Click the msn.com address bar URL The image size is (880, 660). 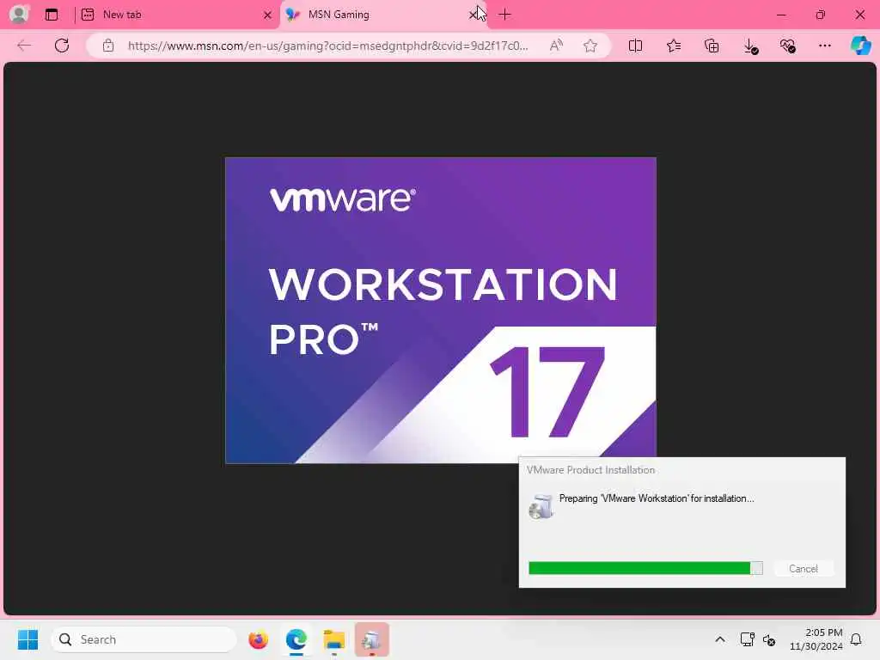[x=327, y=46]
